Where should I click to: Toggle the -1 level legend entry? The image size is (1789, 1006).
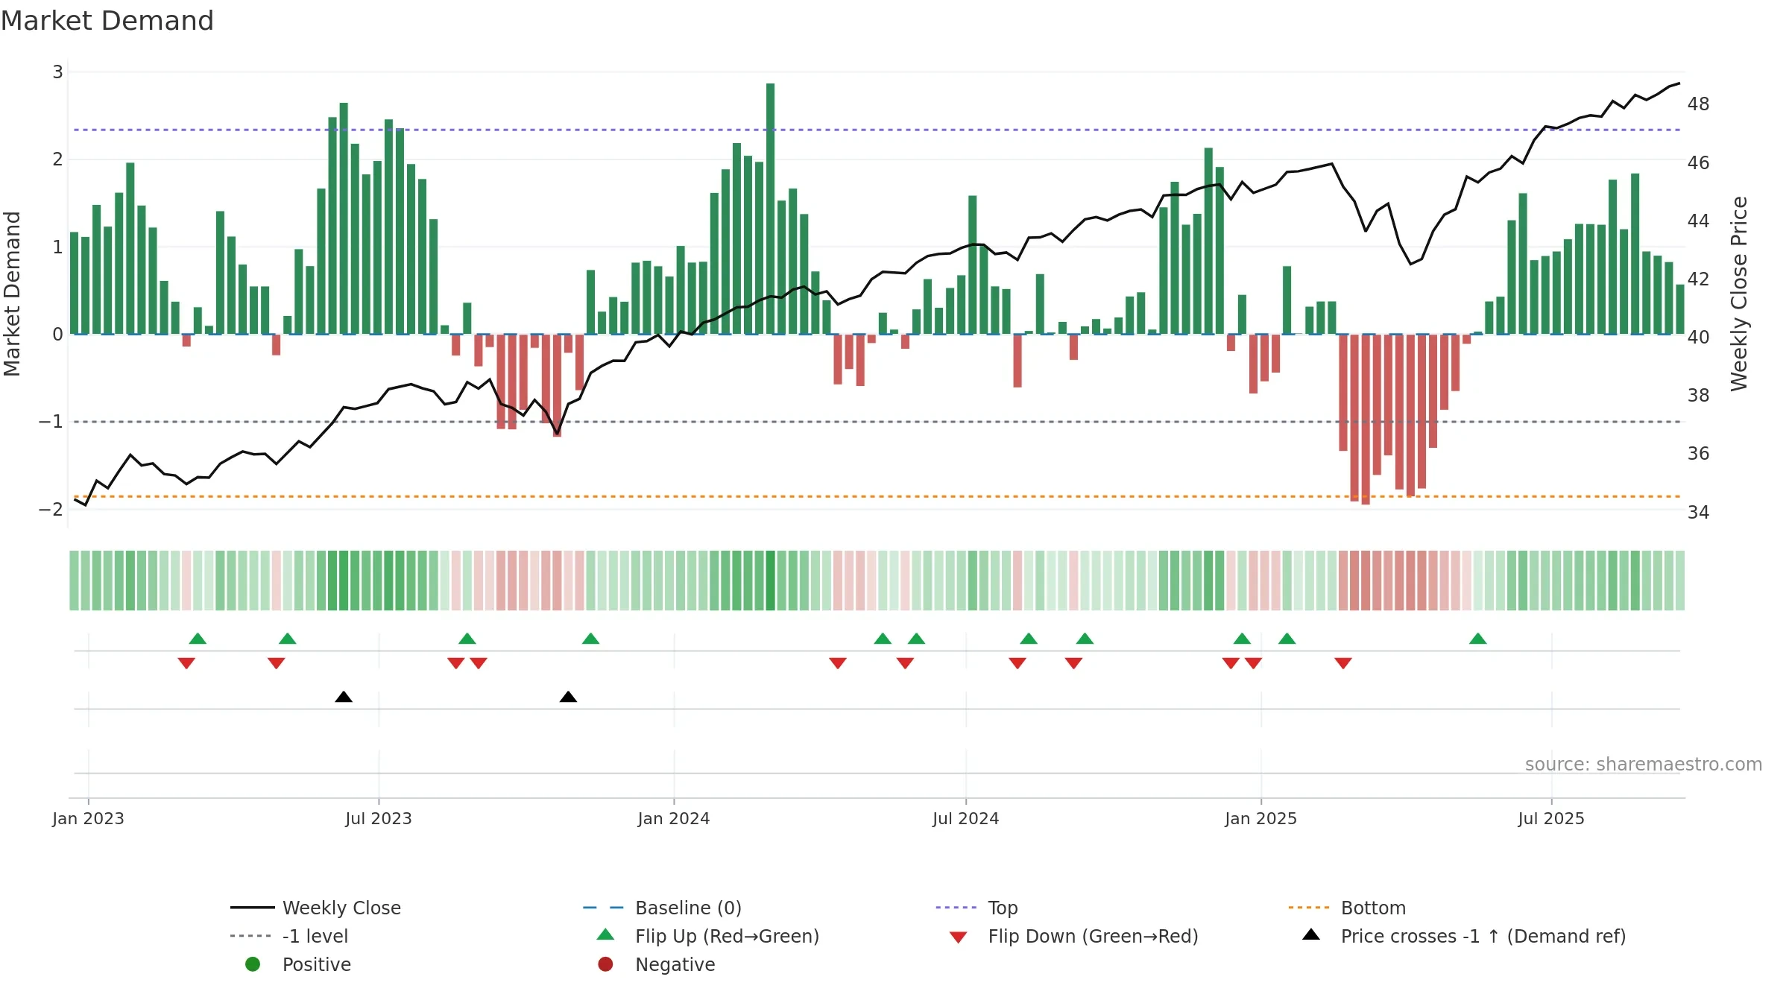tap(289, 936)
